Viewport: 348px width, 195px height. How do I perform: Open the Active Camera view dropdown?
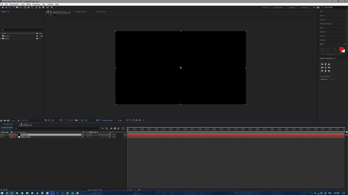coord(109,120)
